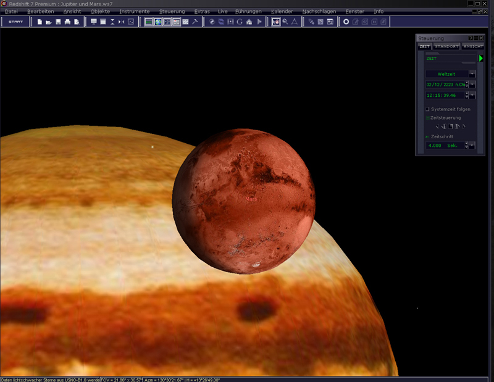
Task: Click the center target square icon
Action: pos(230,22)
